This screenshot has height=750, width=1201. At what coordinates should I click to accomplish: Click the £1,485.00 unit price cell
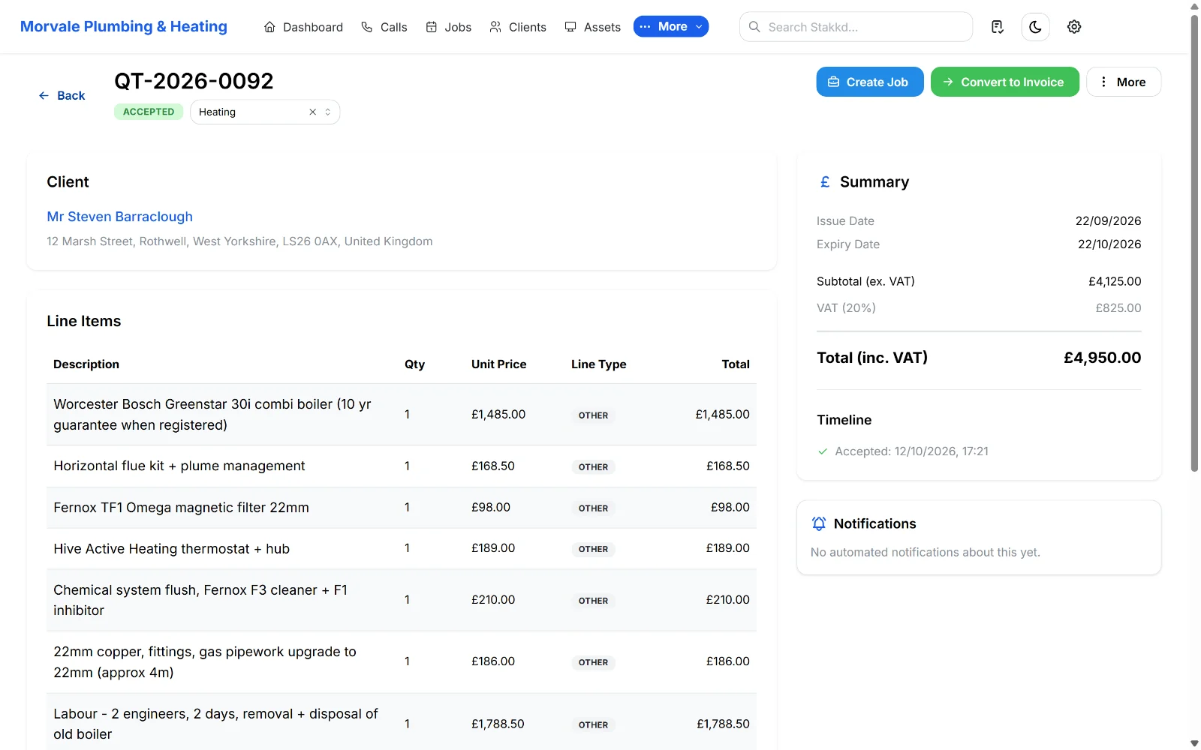(x=498, y=414)
